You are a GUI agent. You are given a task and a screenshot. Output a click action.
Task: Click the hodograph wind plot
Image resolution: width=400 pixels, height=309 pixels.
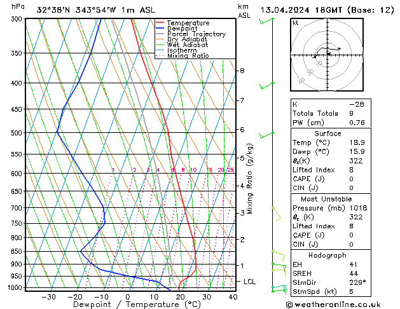click(x=327, y=55)
